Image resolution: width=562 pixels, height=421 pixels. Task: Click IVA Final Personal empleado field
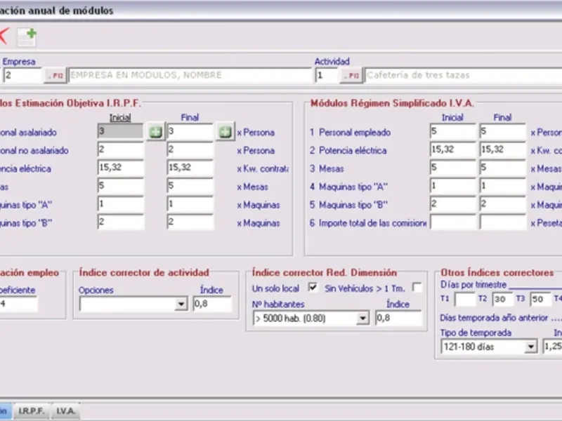[x=502, y=131]
